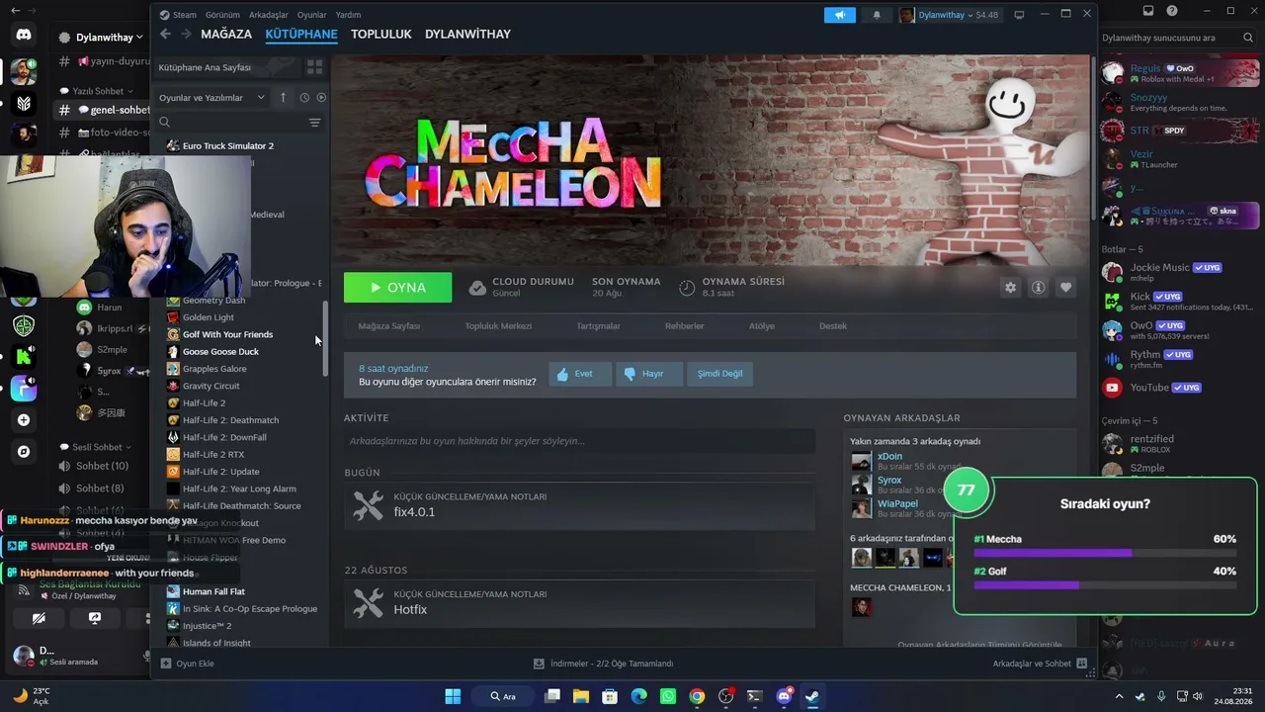Choose Hayır thumbs down recommendation
The width and height of the screenshot is (1265, 712).
pos(647,374)
